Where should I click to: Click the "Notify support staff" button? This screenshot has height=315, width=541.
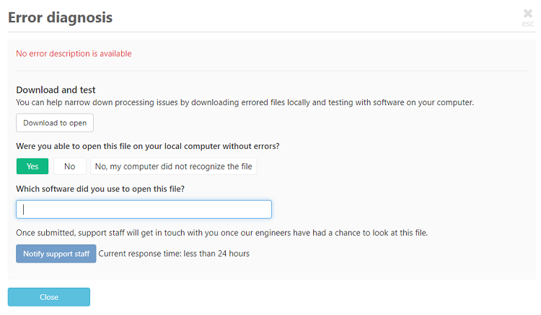click(56, 254)
